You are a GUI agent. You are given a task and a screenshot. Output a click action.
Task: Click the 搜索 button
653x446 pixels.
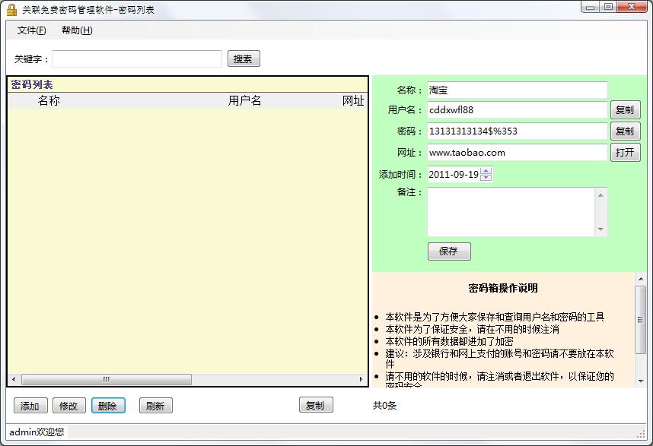(244, 59)
